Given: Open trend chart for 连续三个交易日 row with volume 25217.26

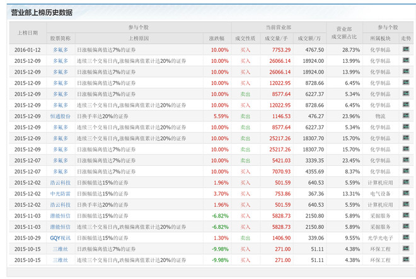Looking at the screenshot, I should (x=406, y=138).
